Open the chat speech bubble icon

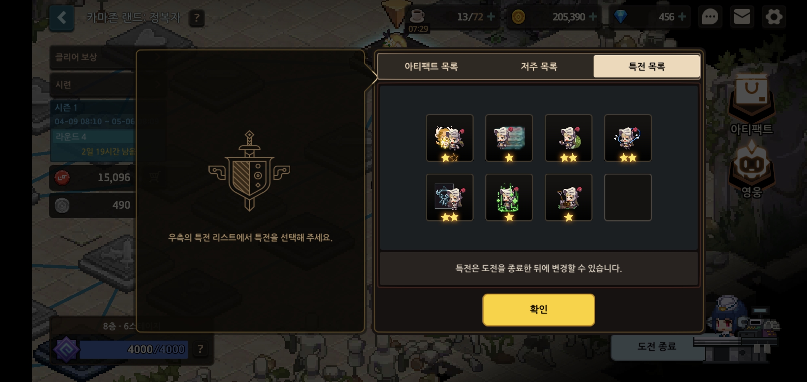(710, 17)
